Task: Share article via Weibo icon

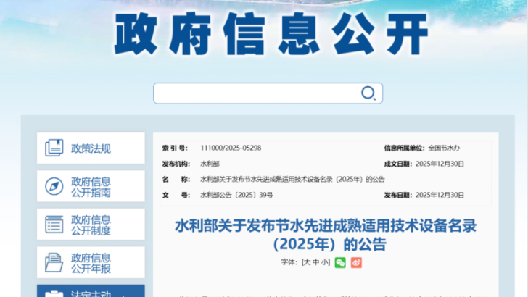Action: (356, 262)
